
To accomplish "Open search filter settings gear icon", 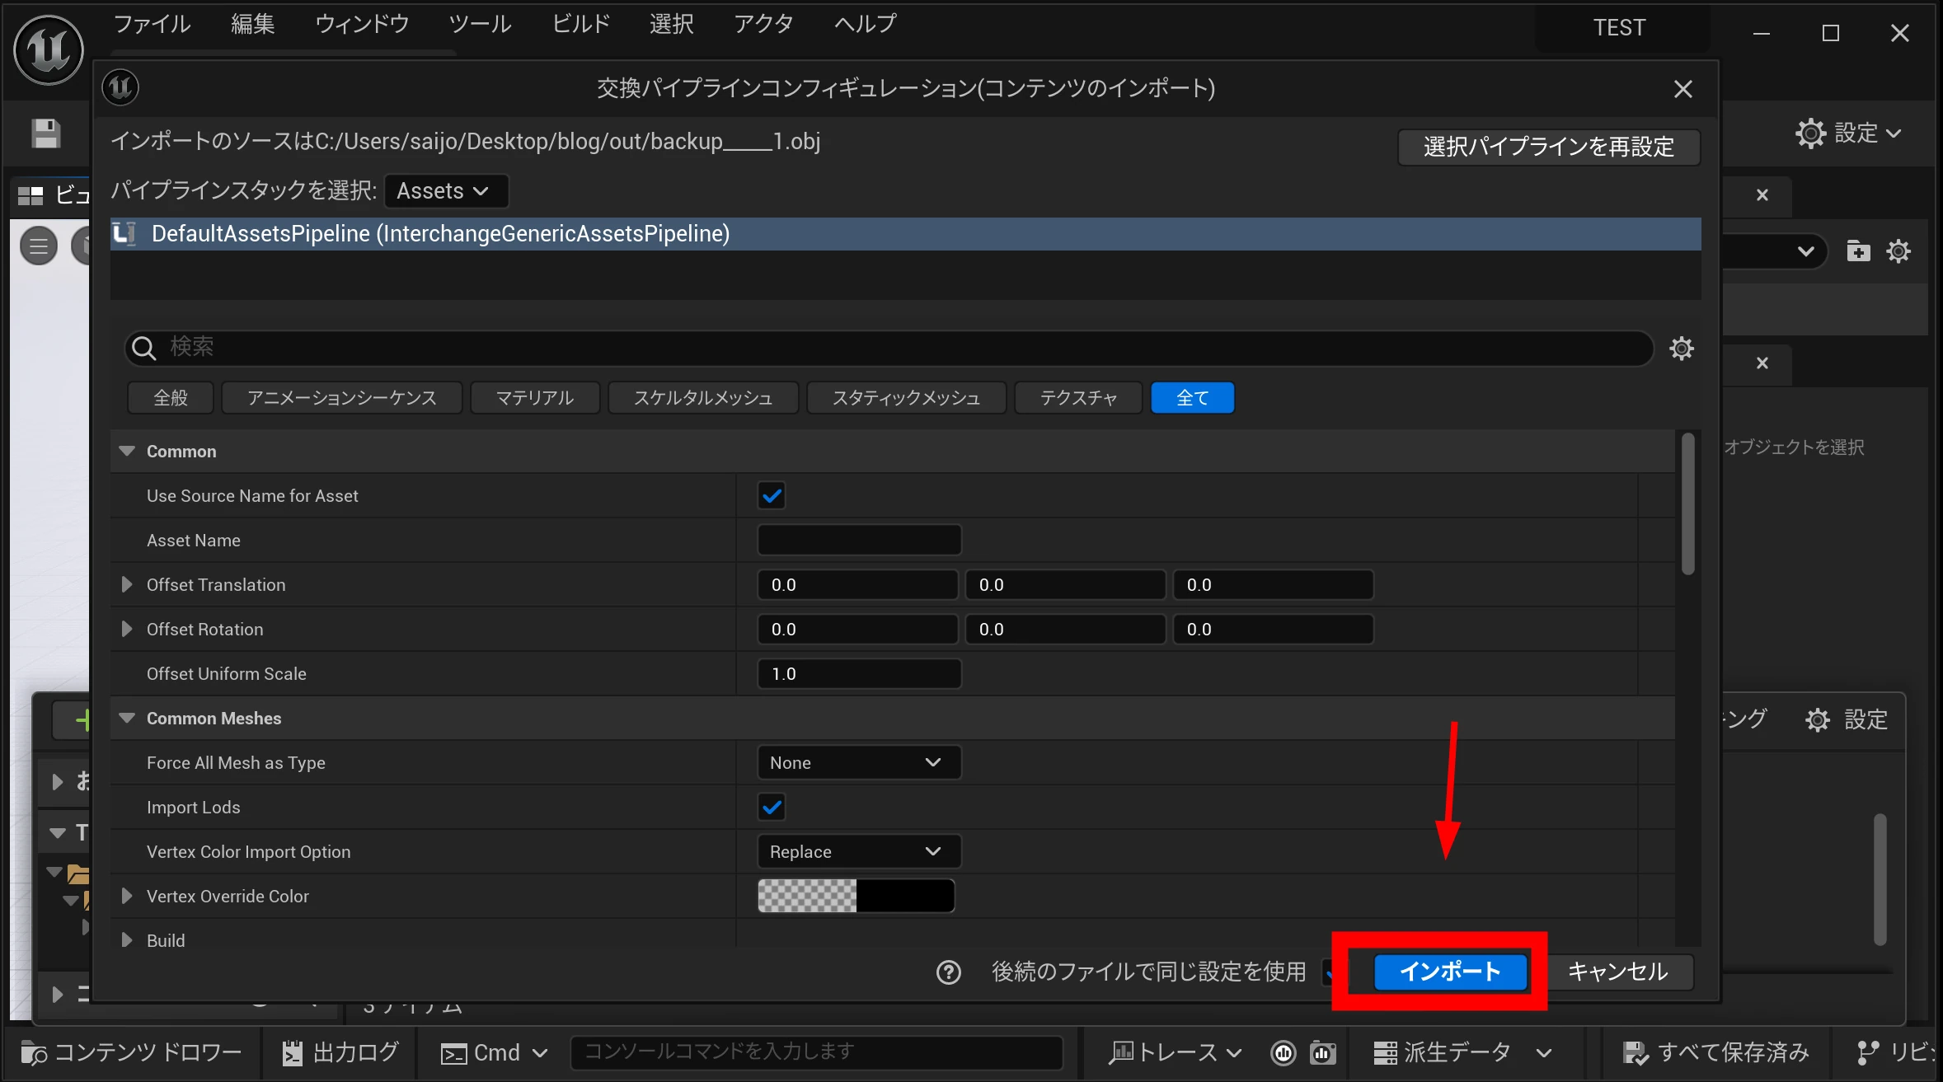I will point(1682,349).
